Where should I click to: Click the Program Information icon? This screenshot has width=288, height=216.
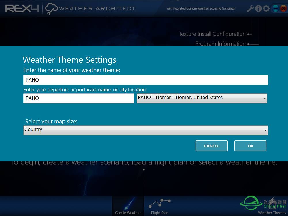pos(258,9)
